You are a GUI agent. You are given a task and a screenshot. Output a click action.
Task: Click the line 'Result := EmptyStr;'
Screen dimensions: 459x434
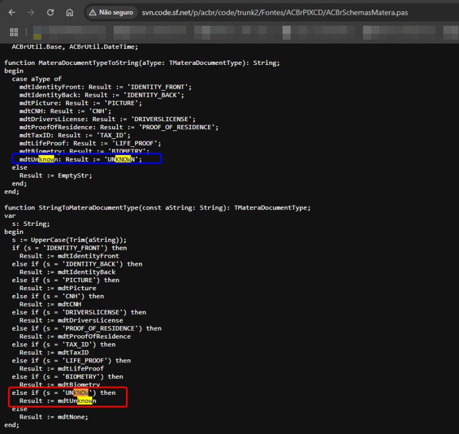click(x=56, y=176)
